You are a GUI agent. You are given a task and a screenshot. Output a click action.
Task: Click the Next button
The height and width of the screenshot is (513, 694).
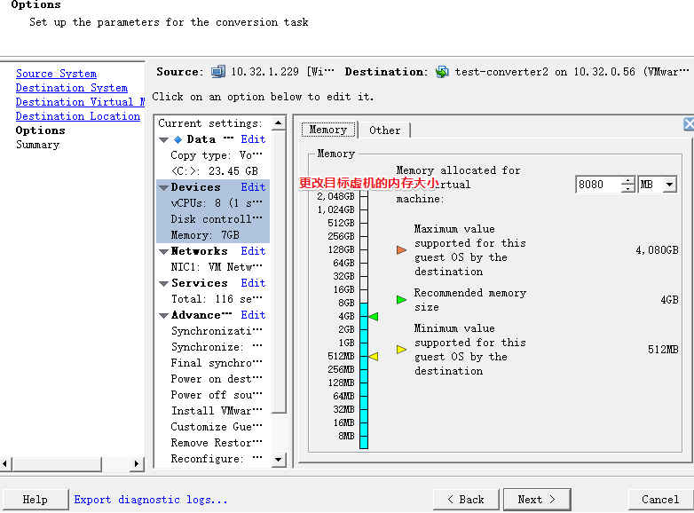(537, 499)
